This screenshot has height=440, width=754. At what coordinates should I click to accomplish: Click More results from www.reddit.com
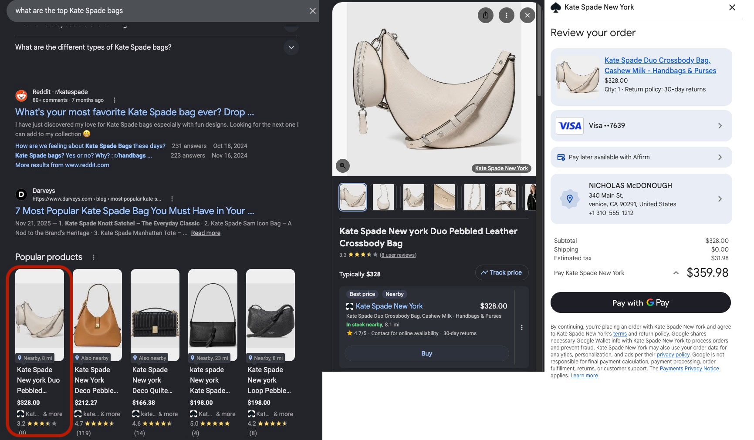[62, 165]
